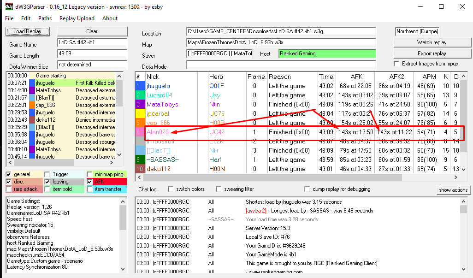Sort by the Hero column header
Viewport: 473px width, 278px height.
coord(227,77)
